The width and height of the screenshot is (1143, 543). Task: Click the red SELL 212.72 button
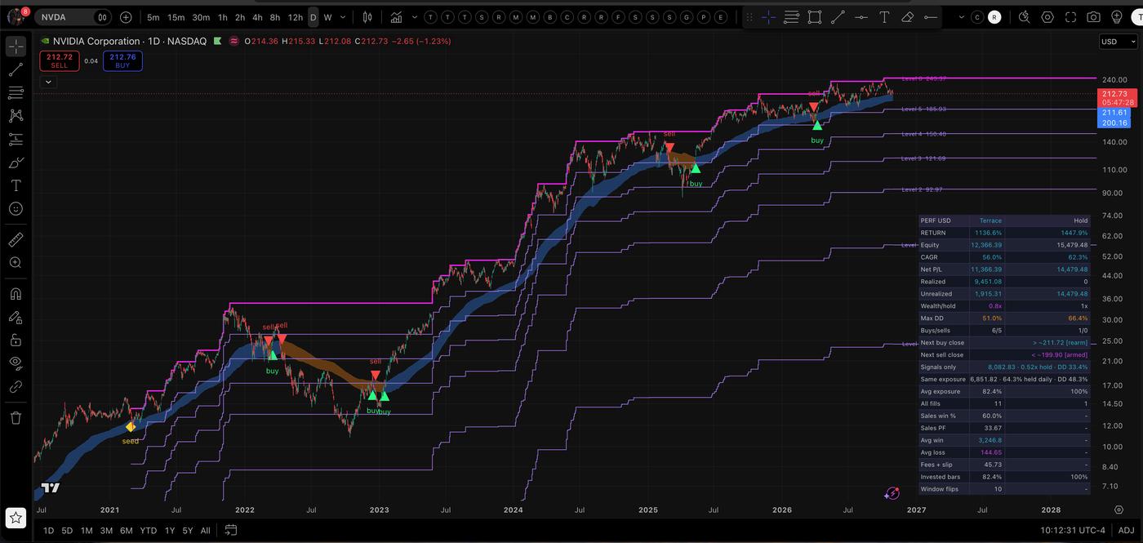59,60
